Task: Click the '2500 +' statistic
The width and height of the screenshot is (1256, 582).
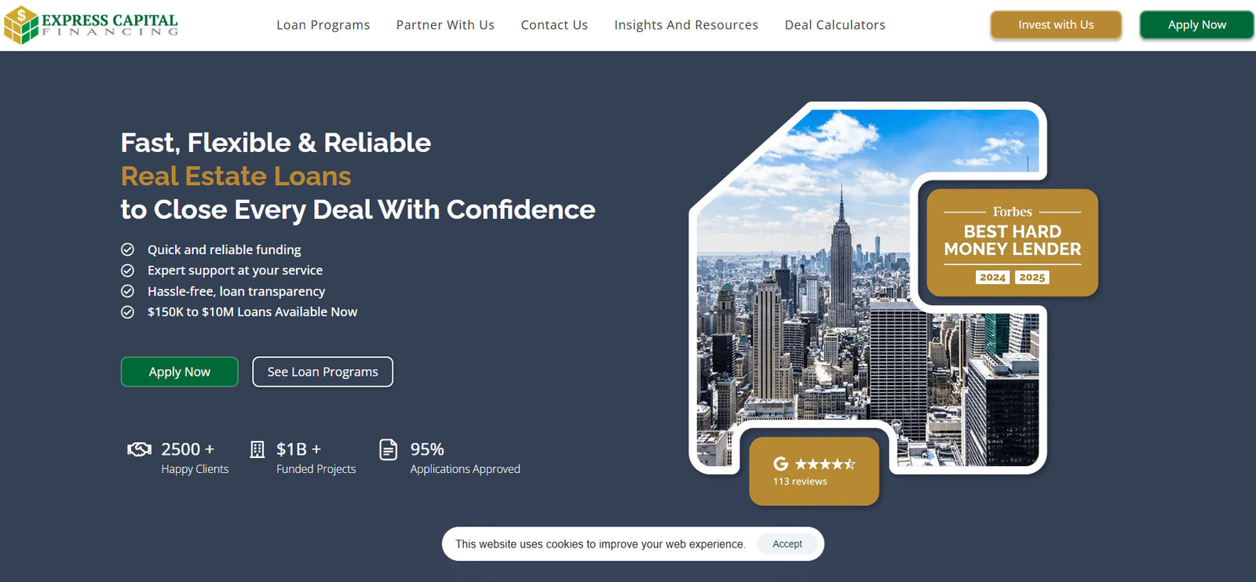Action: (x=188, y=449)
